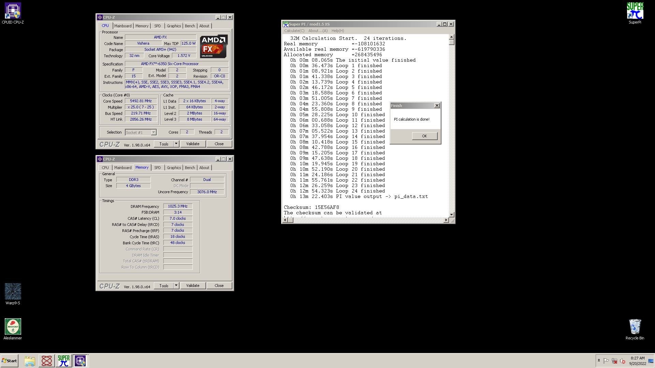Image resolution: width=655 pixels, height=368 pixels.
Task: Open About tab in top CPU-Z window
Action: click(204, 26)
